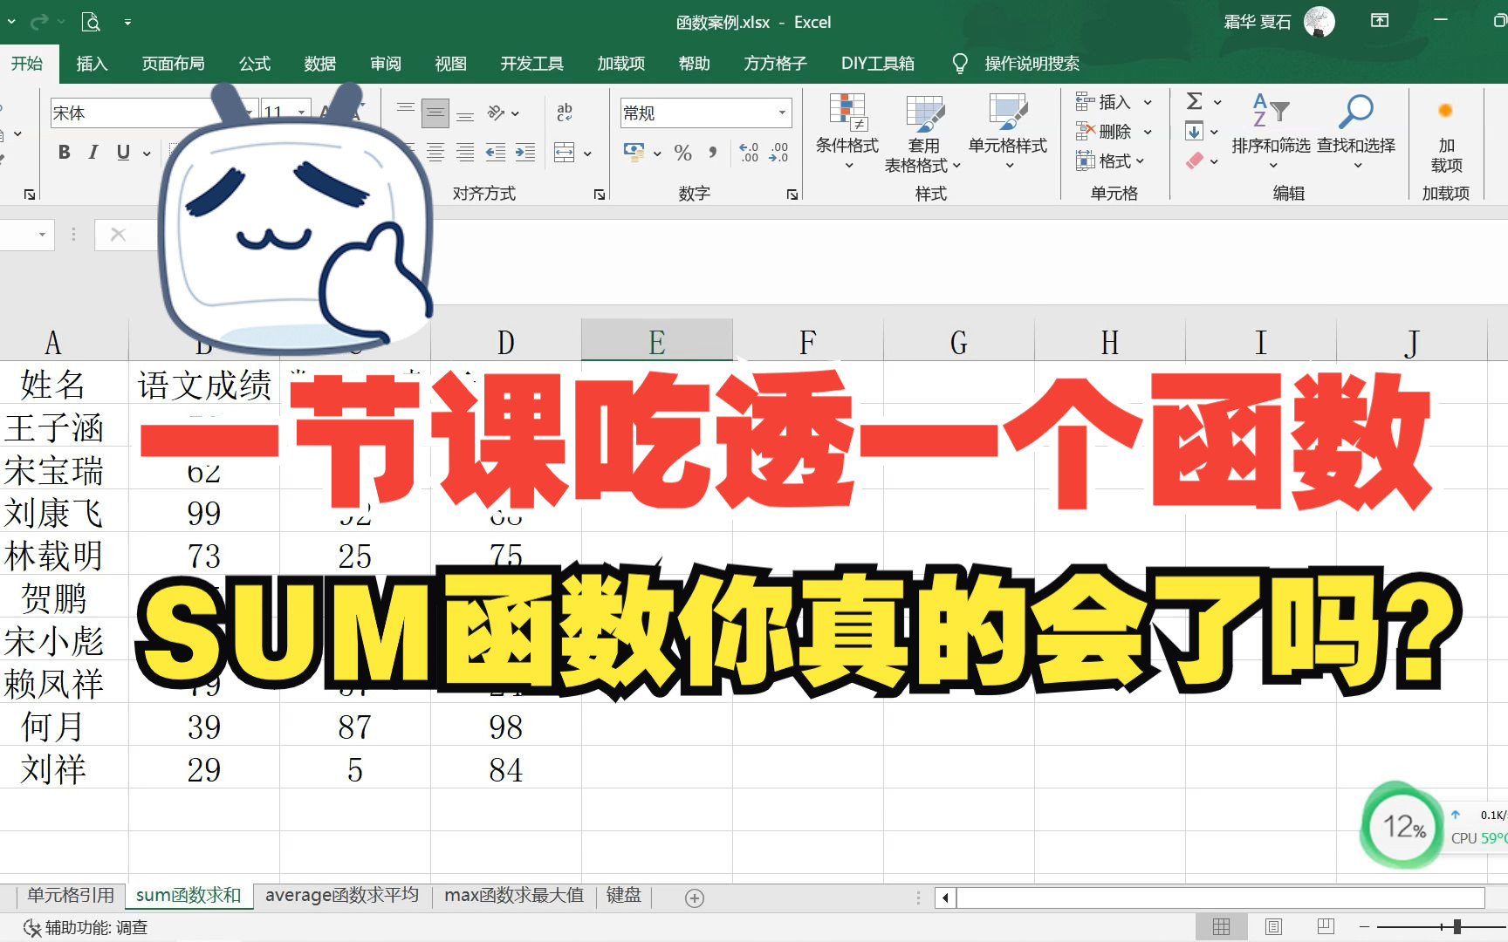Viewport: 1508px width, 942px height.
Task: Click 删除 cells button
Action: point(1104,132)
